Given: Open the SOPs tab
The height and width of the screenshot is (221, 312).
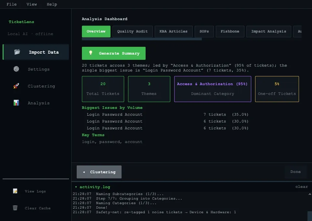Looking at the screenshot, I should (204, 32).
